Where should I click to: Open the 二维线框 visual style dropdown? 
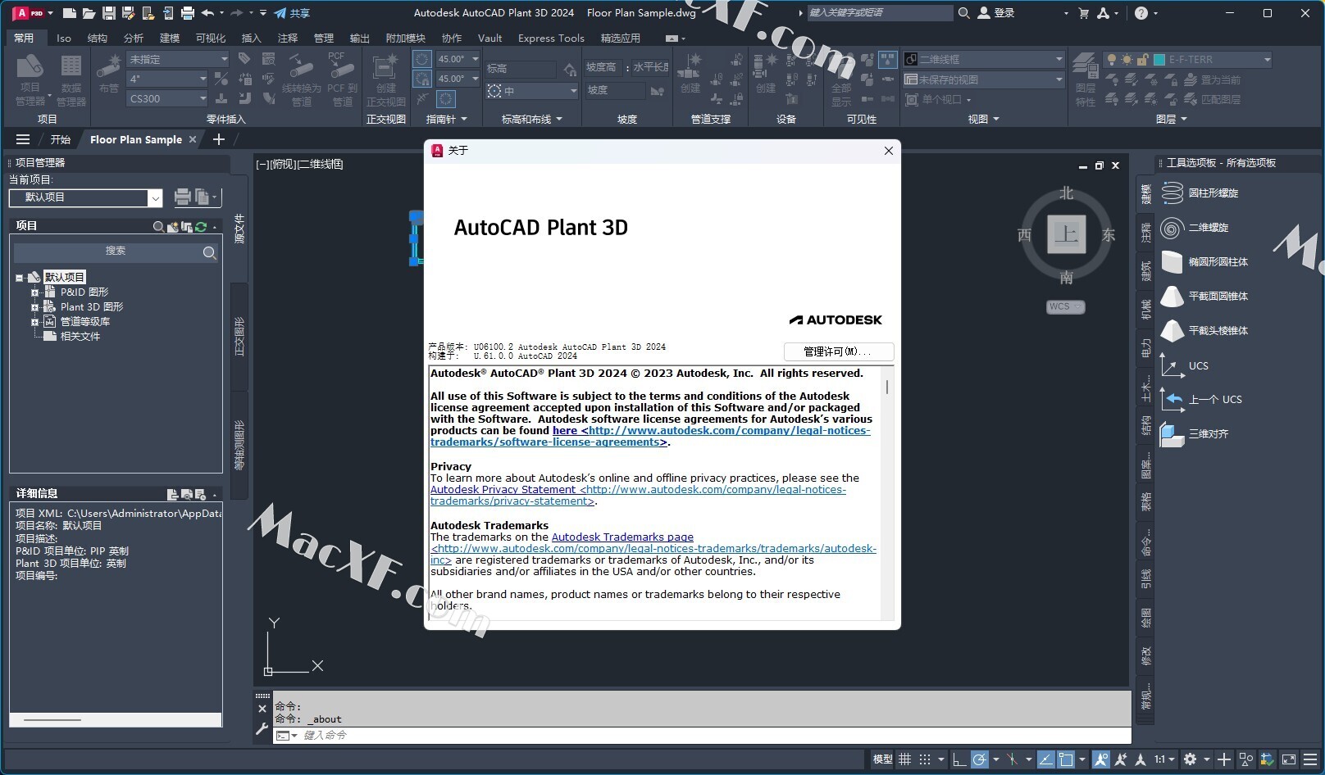(x=984, y=59)
